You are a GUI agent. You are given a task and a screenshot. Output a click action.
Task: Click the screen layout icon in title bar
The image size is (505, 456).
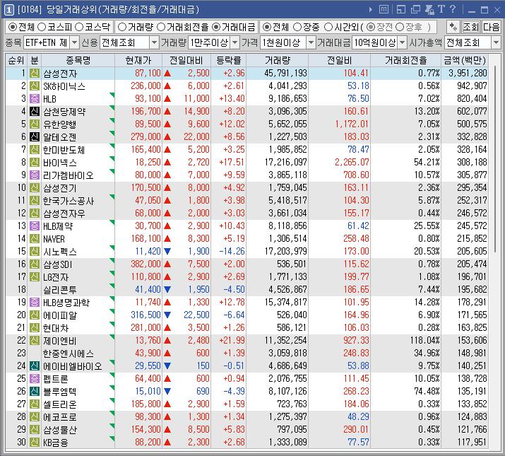tap(401, 10)
